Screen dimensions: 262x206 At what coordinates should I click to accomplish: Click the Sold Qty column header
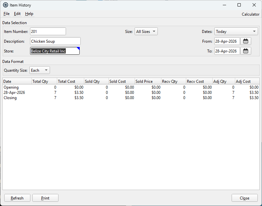pyautogui.click(x=96, y=81)
